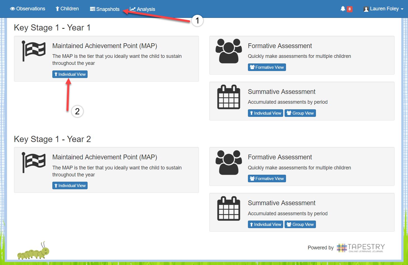408x265 pixels.
Task: Click Year 2 'Summative Assessment' title
Action: [x=282, y=203]
